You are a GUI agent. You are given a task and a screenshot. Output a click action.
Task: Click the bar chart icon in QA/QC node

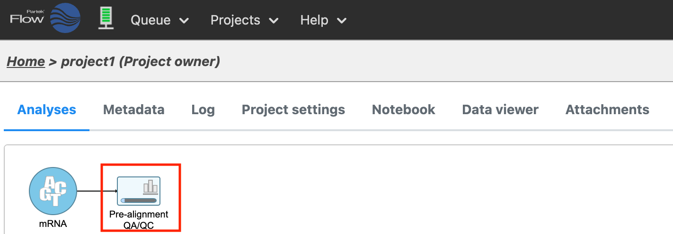coord(150,186)
